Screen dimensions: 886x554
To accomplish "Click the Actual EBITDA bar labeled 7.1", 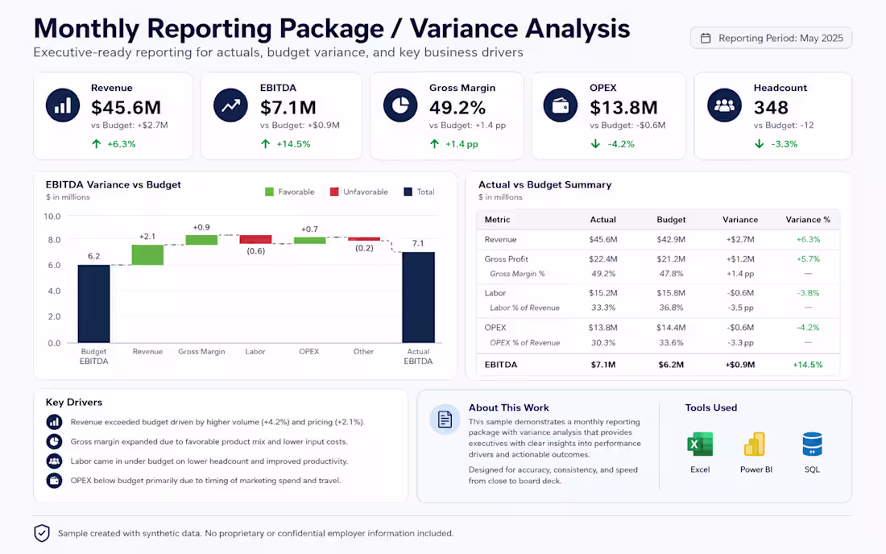I will point(418,298).
